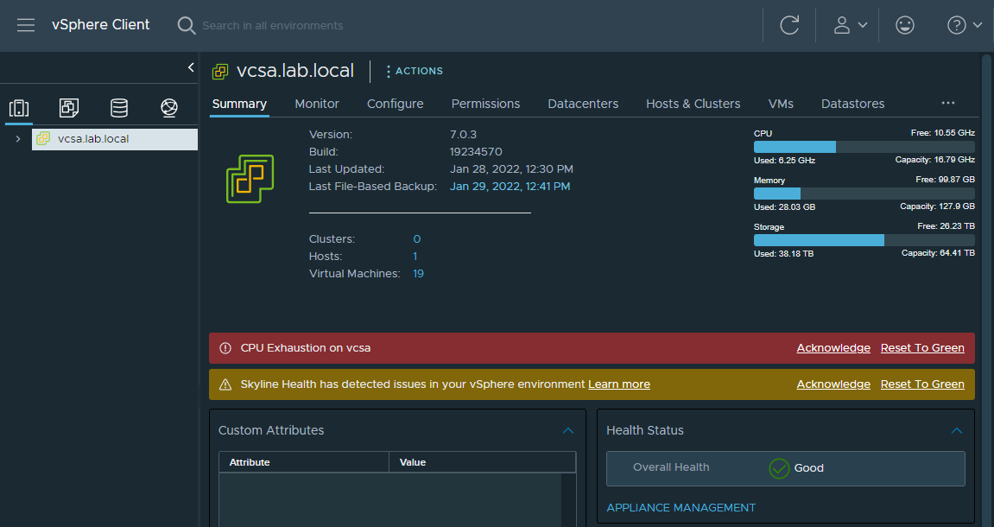Image resolution: width=994 pixels, height=527 pixels.
Task: Collapse the Custom Attributes panel
Action: click(x=568, y=430)
